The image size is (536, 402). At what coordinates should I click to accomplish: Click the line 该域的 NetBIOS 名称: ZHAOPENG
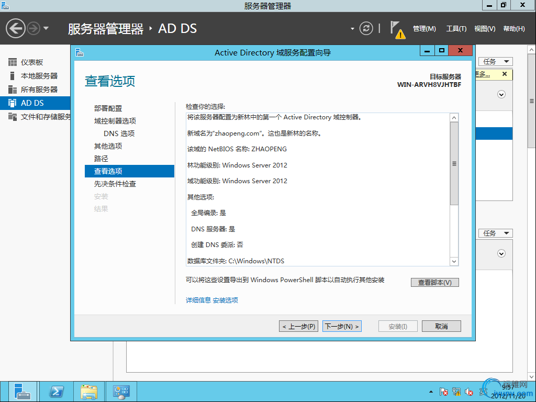coord(237,149)
